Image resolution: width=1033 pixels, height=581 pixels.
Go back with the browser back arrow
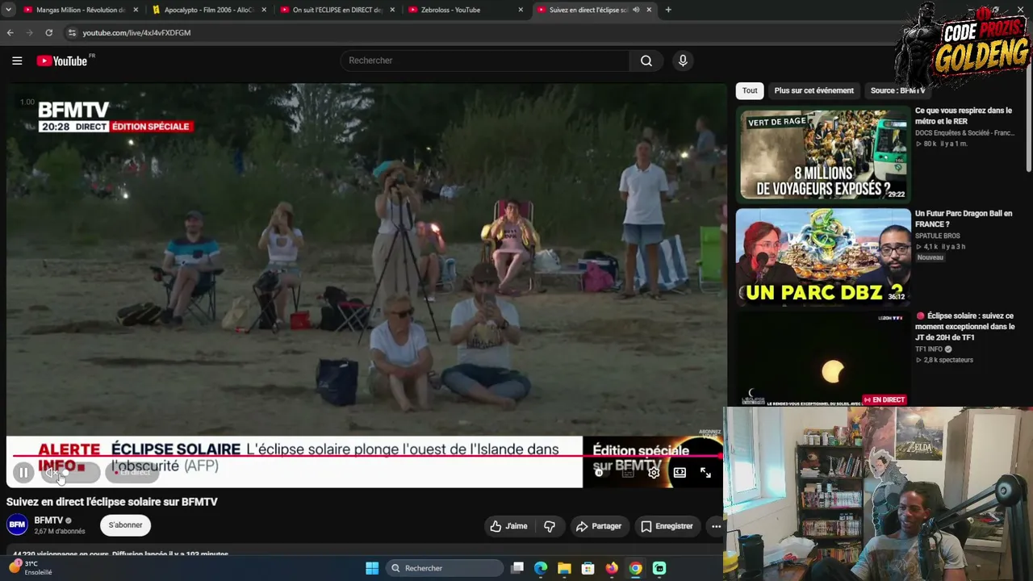(x=10, y=32)
